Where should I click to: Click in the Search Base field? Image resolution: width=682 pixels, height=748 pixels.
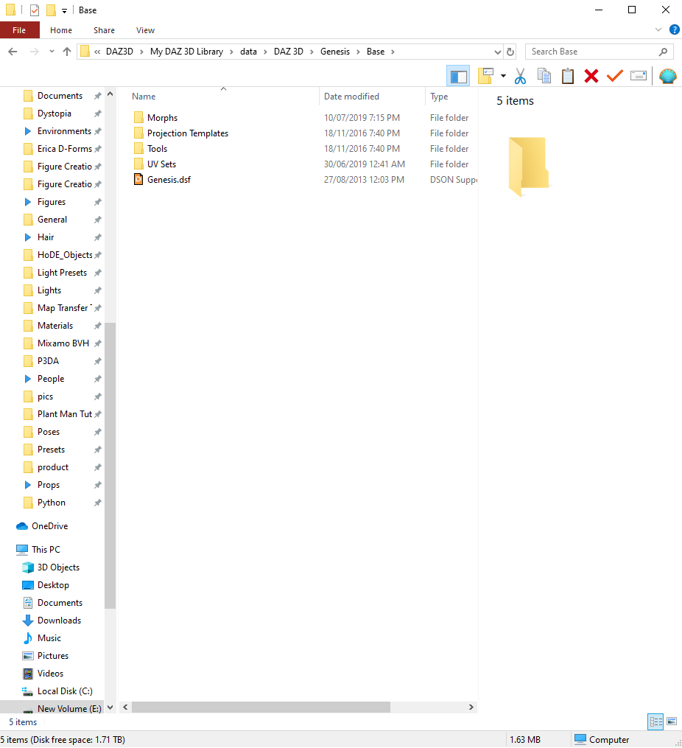click(592, 52)
